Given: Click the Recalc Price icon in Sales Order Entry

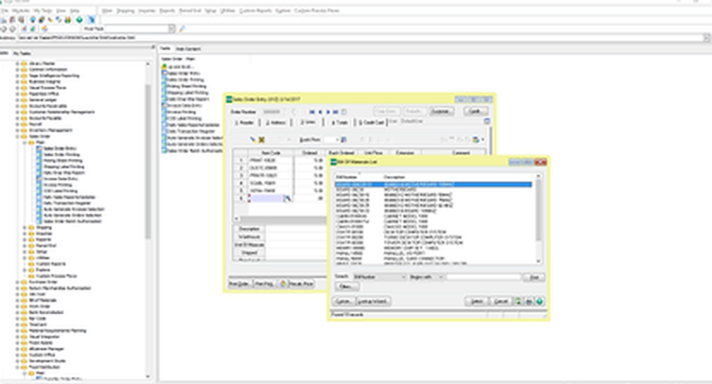Looking at the screenshot, I should coord(283,284).
